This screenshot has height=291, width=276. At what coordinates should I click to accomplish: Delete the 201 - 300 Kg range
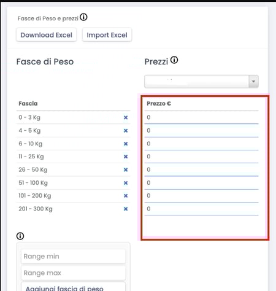126,209
